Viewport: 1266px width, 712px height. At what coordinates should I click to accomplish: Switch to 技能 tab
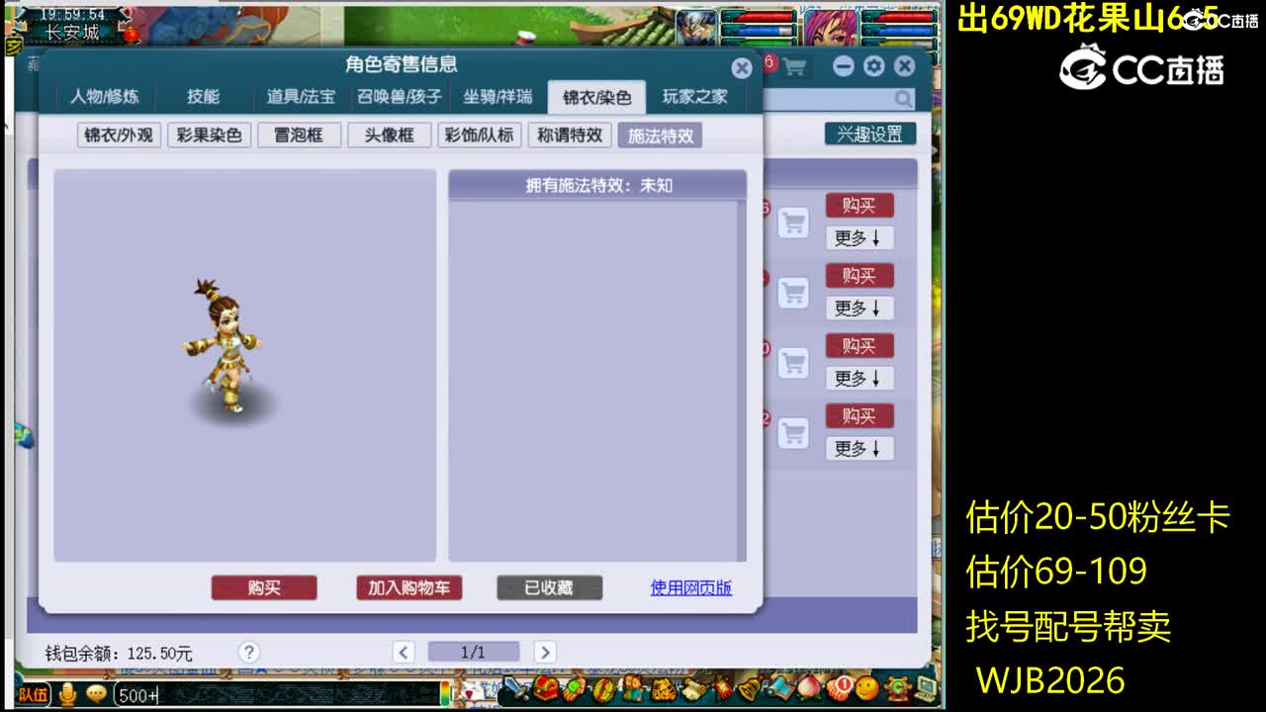point(204,97)
